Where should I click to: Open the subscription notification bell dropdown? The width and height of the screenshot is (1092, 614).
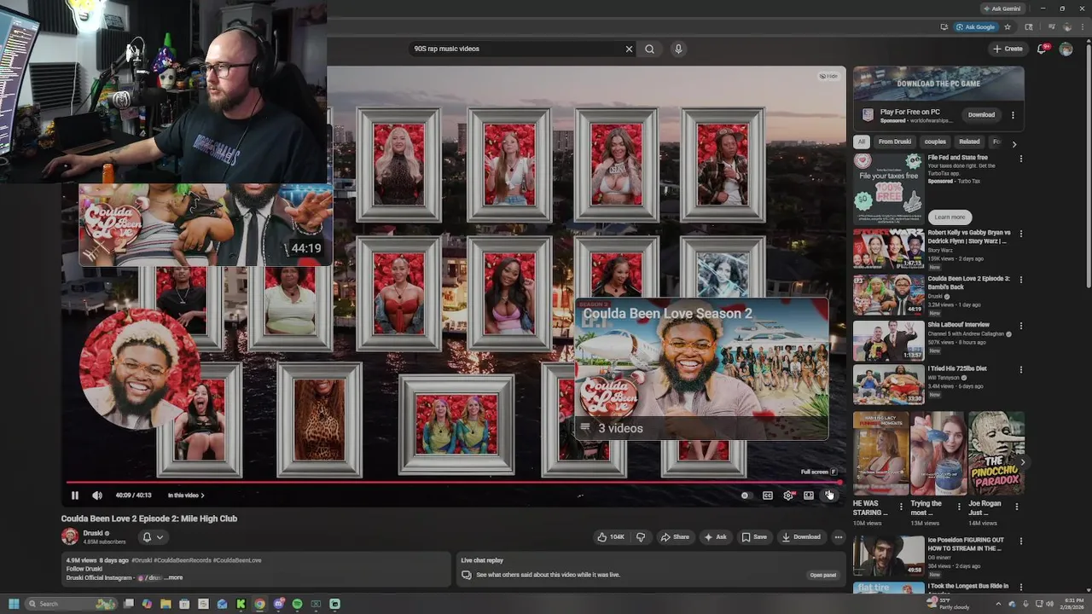[152, 537]
